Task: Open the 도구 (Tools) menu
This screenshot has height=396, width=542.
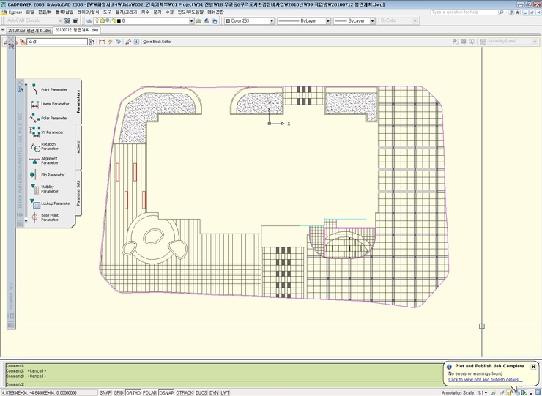Action: pos(107,12)
